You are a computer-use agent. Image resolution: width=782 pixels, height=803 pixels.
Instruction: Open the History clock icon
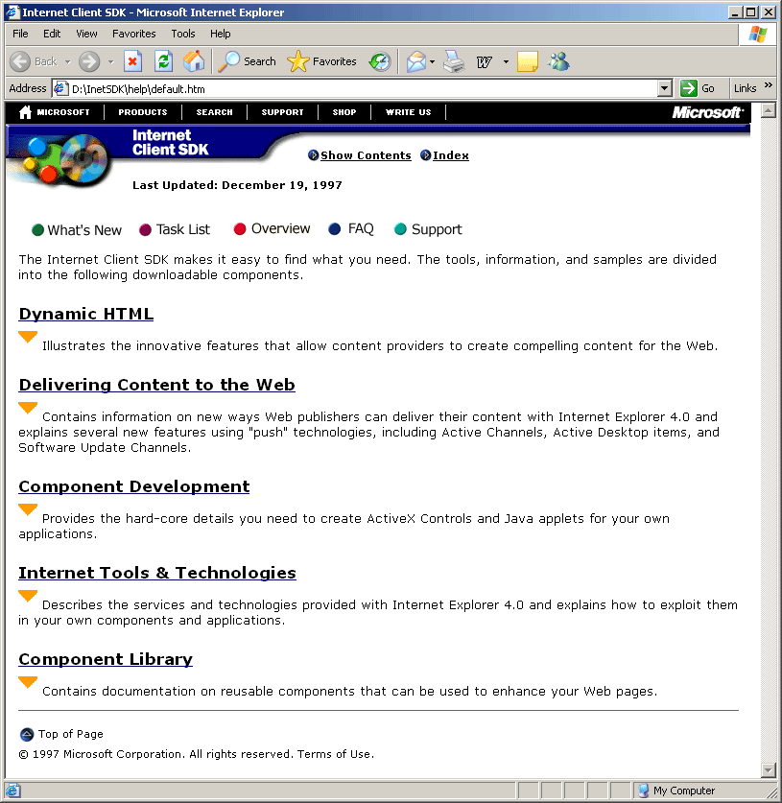tap(379, 61)
